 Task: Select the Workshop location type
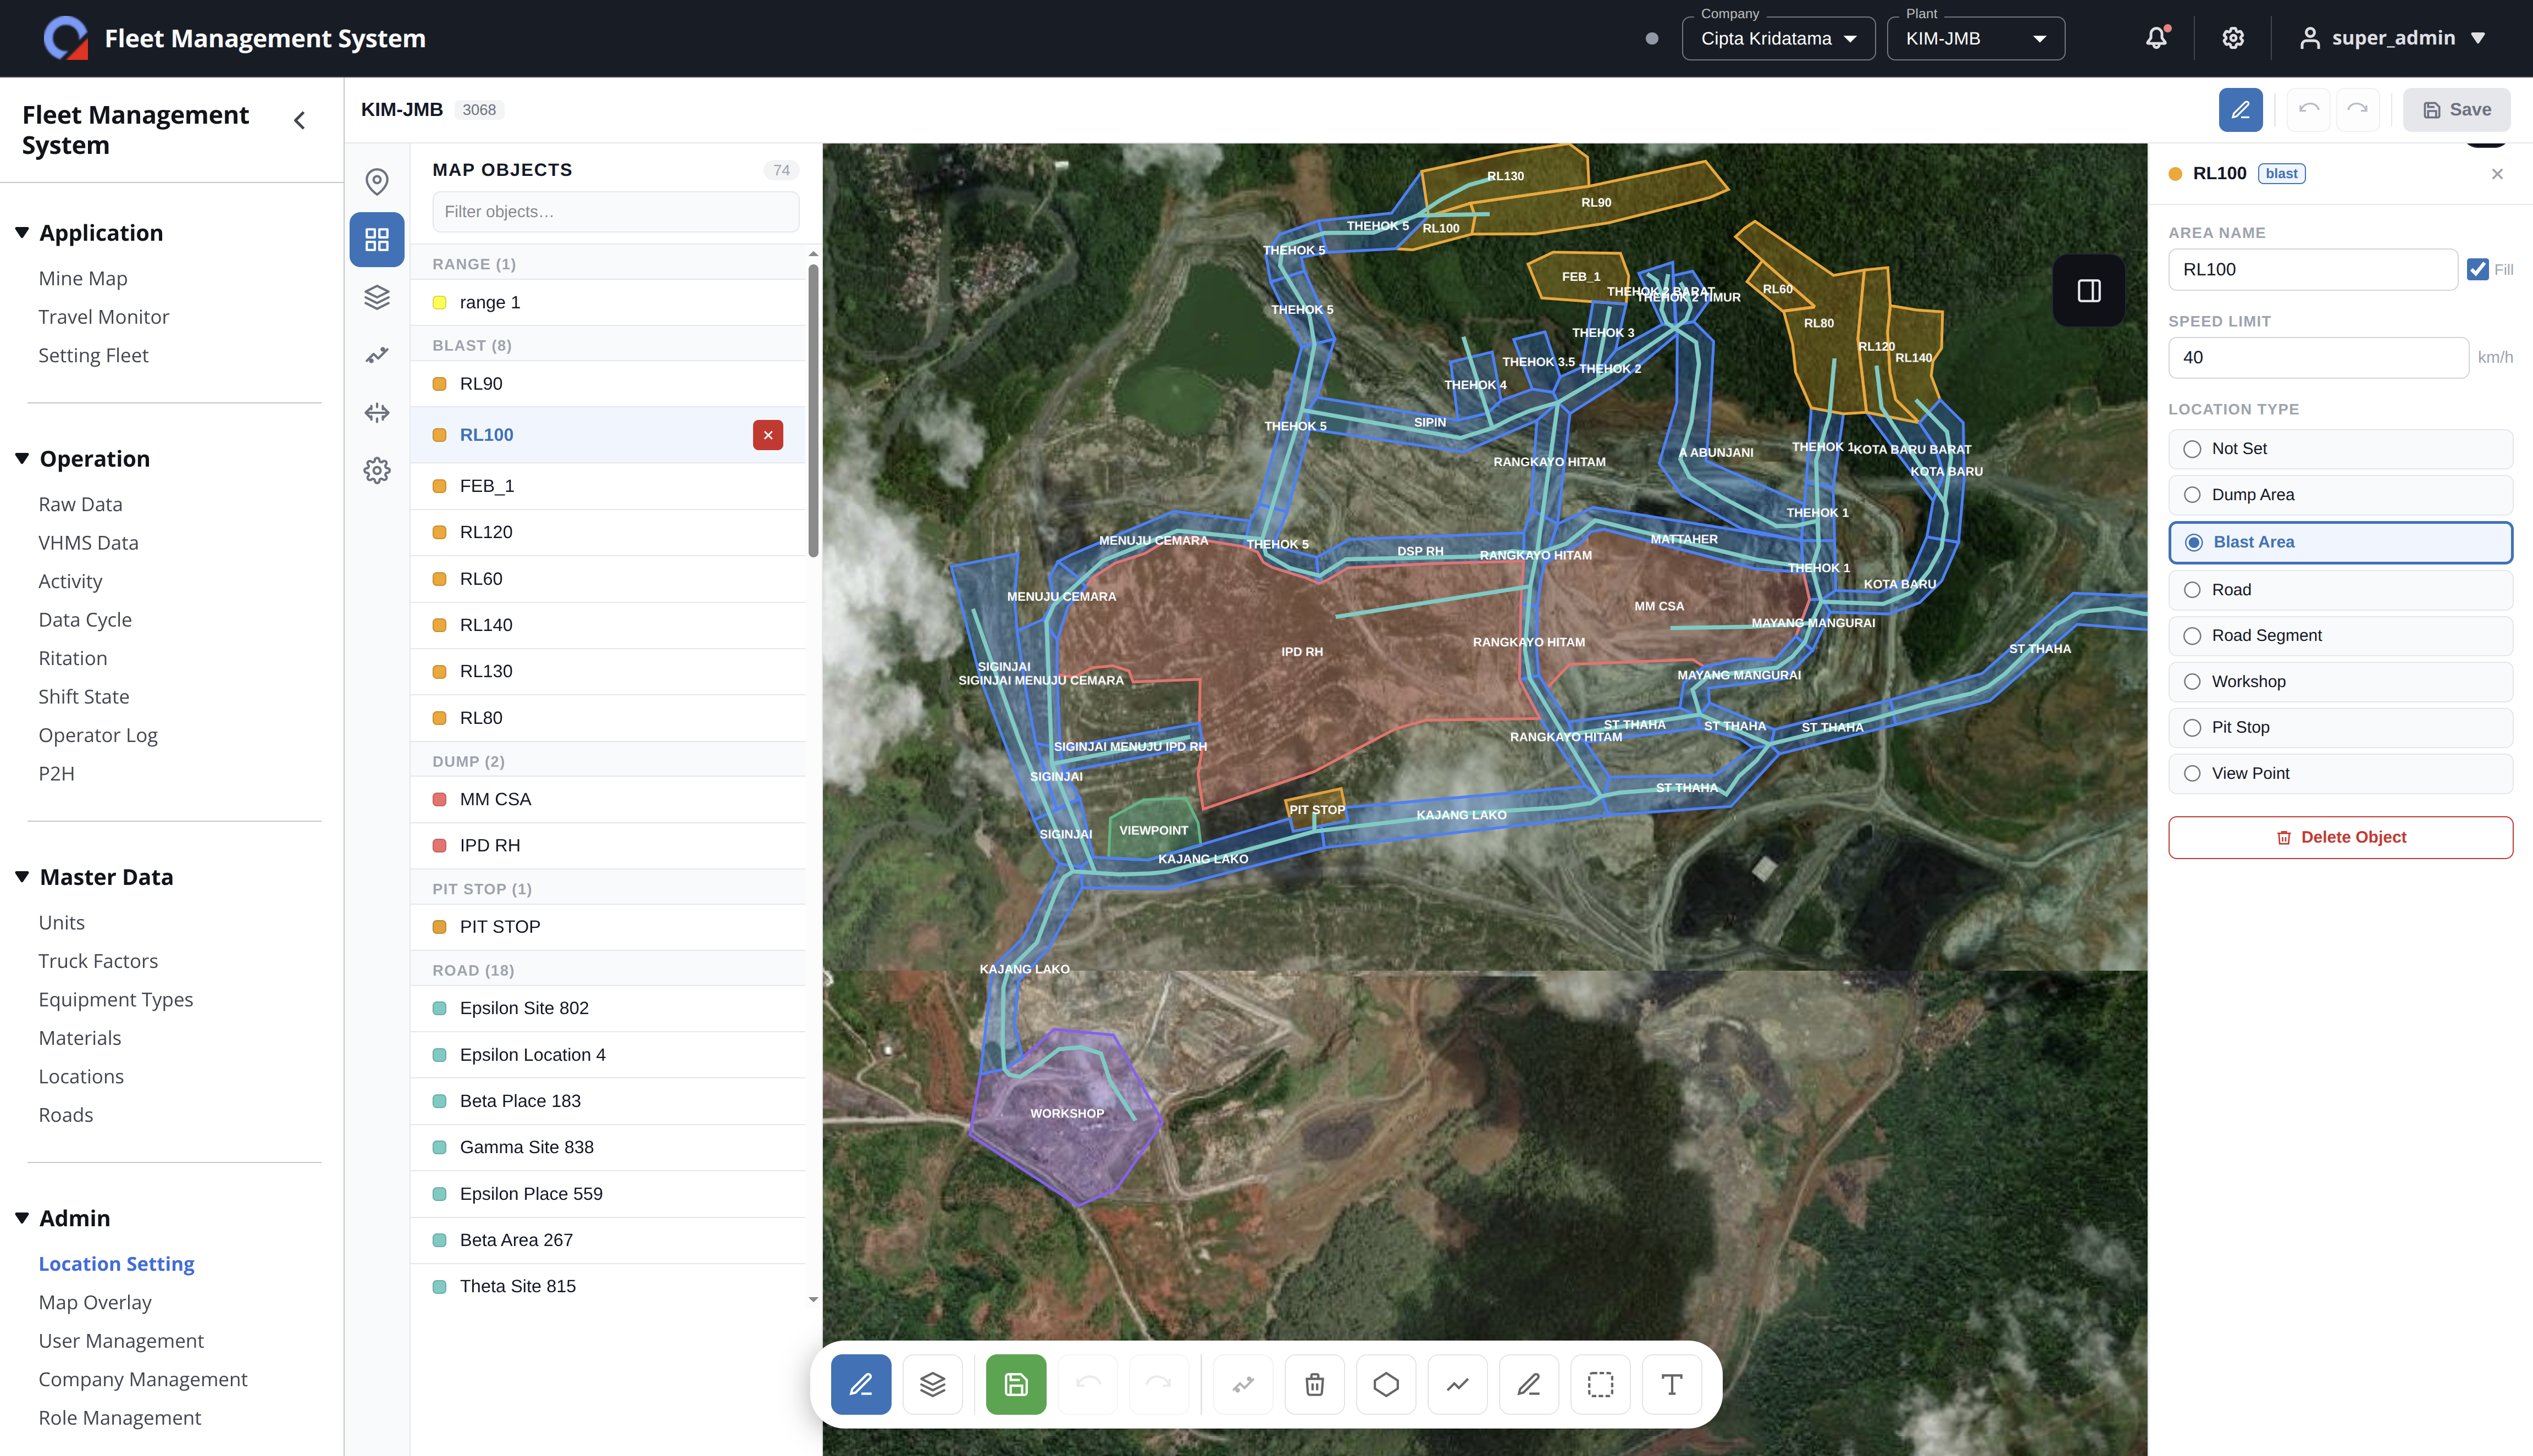point(2340,682)
